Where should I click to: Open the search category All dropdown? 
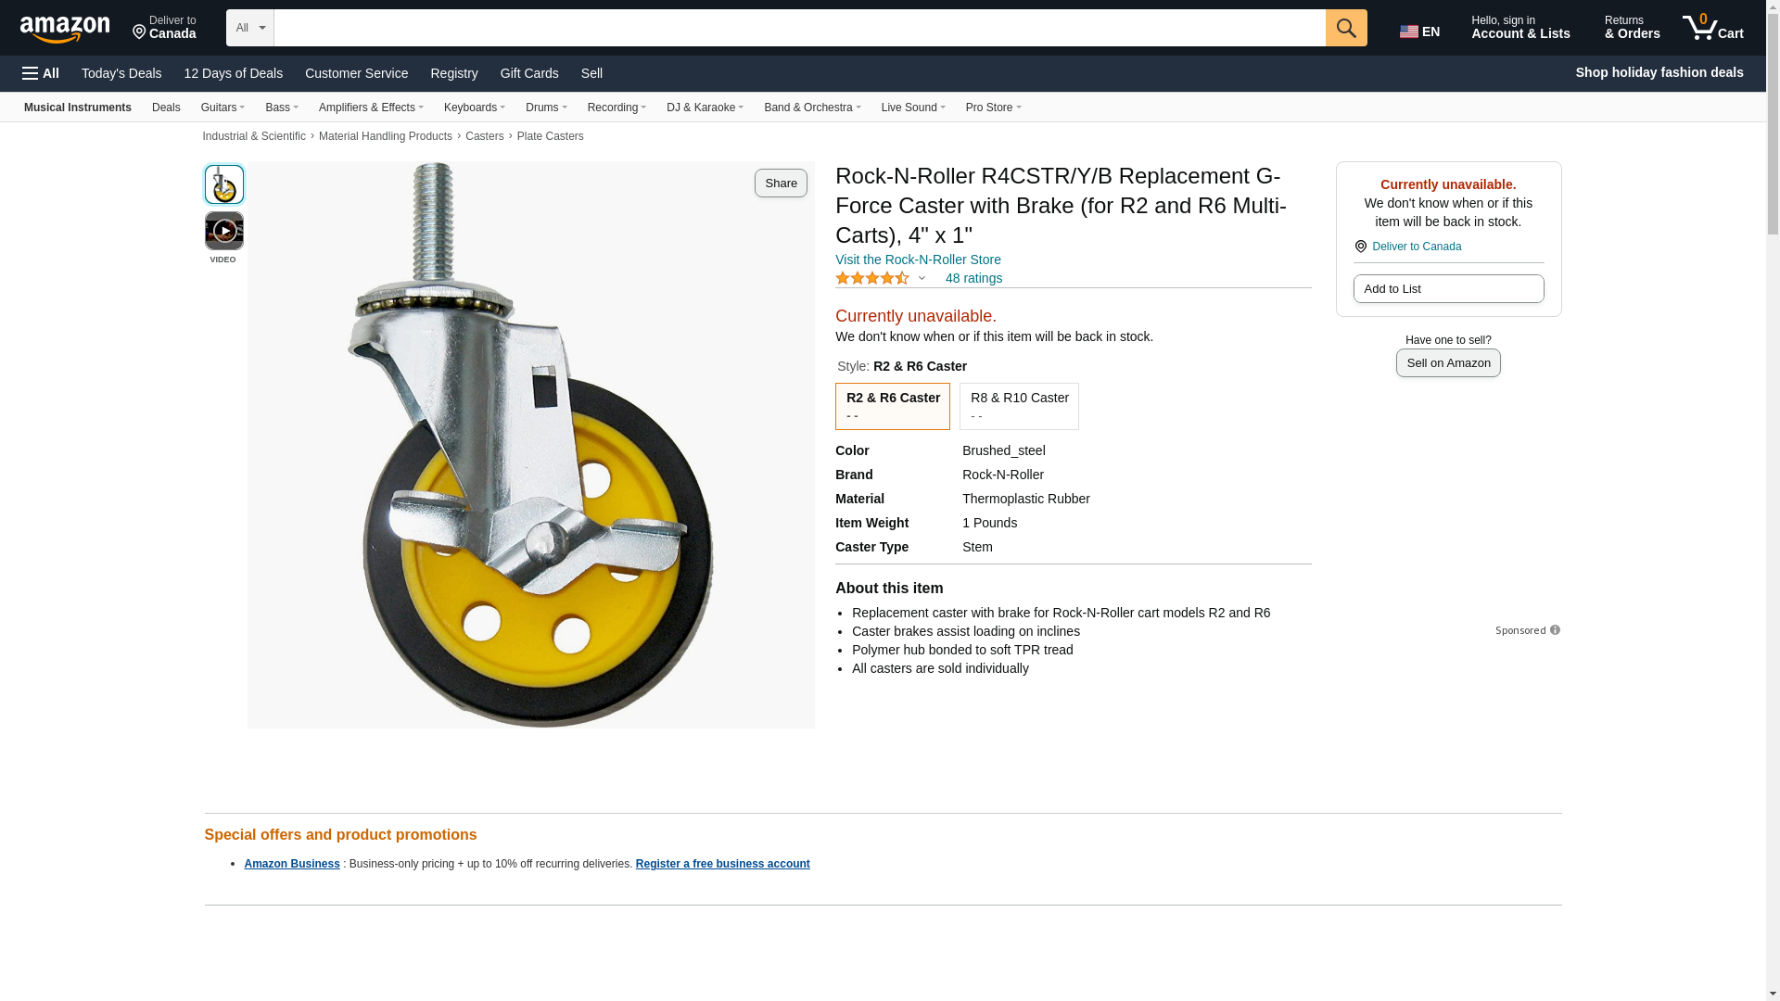[x=249, y=28]
